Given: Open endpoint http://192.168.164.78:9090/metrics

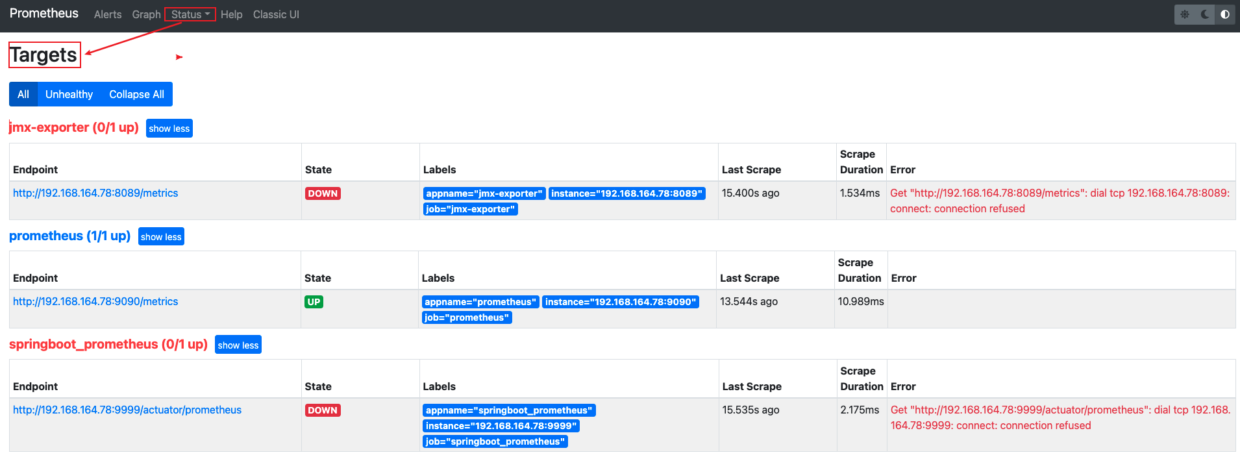Looking at the screenshot, I should (95, 301).
